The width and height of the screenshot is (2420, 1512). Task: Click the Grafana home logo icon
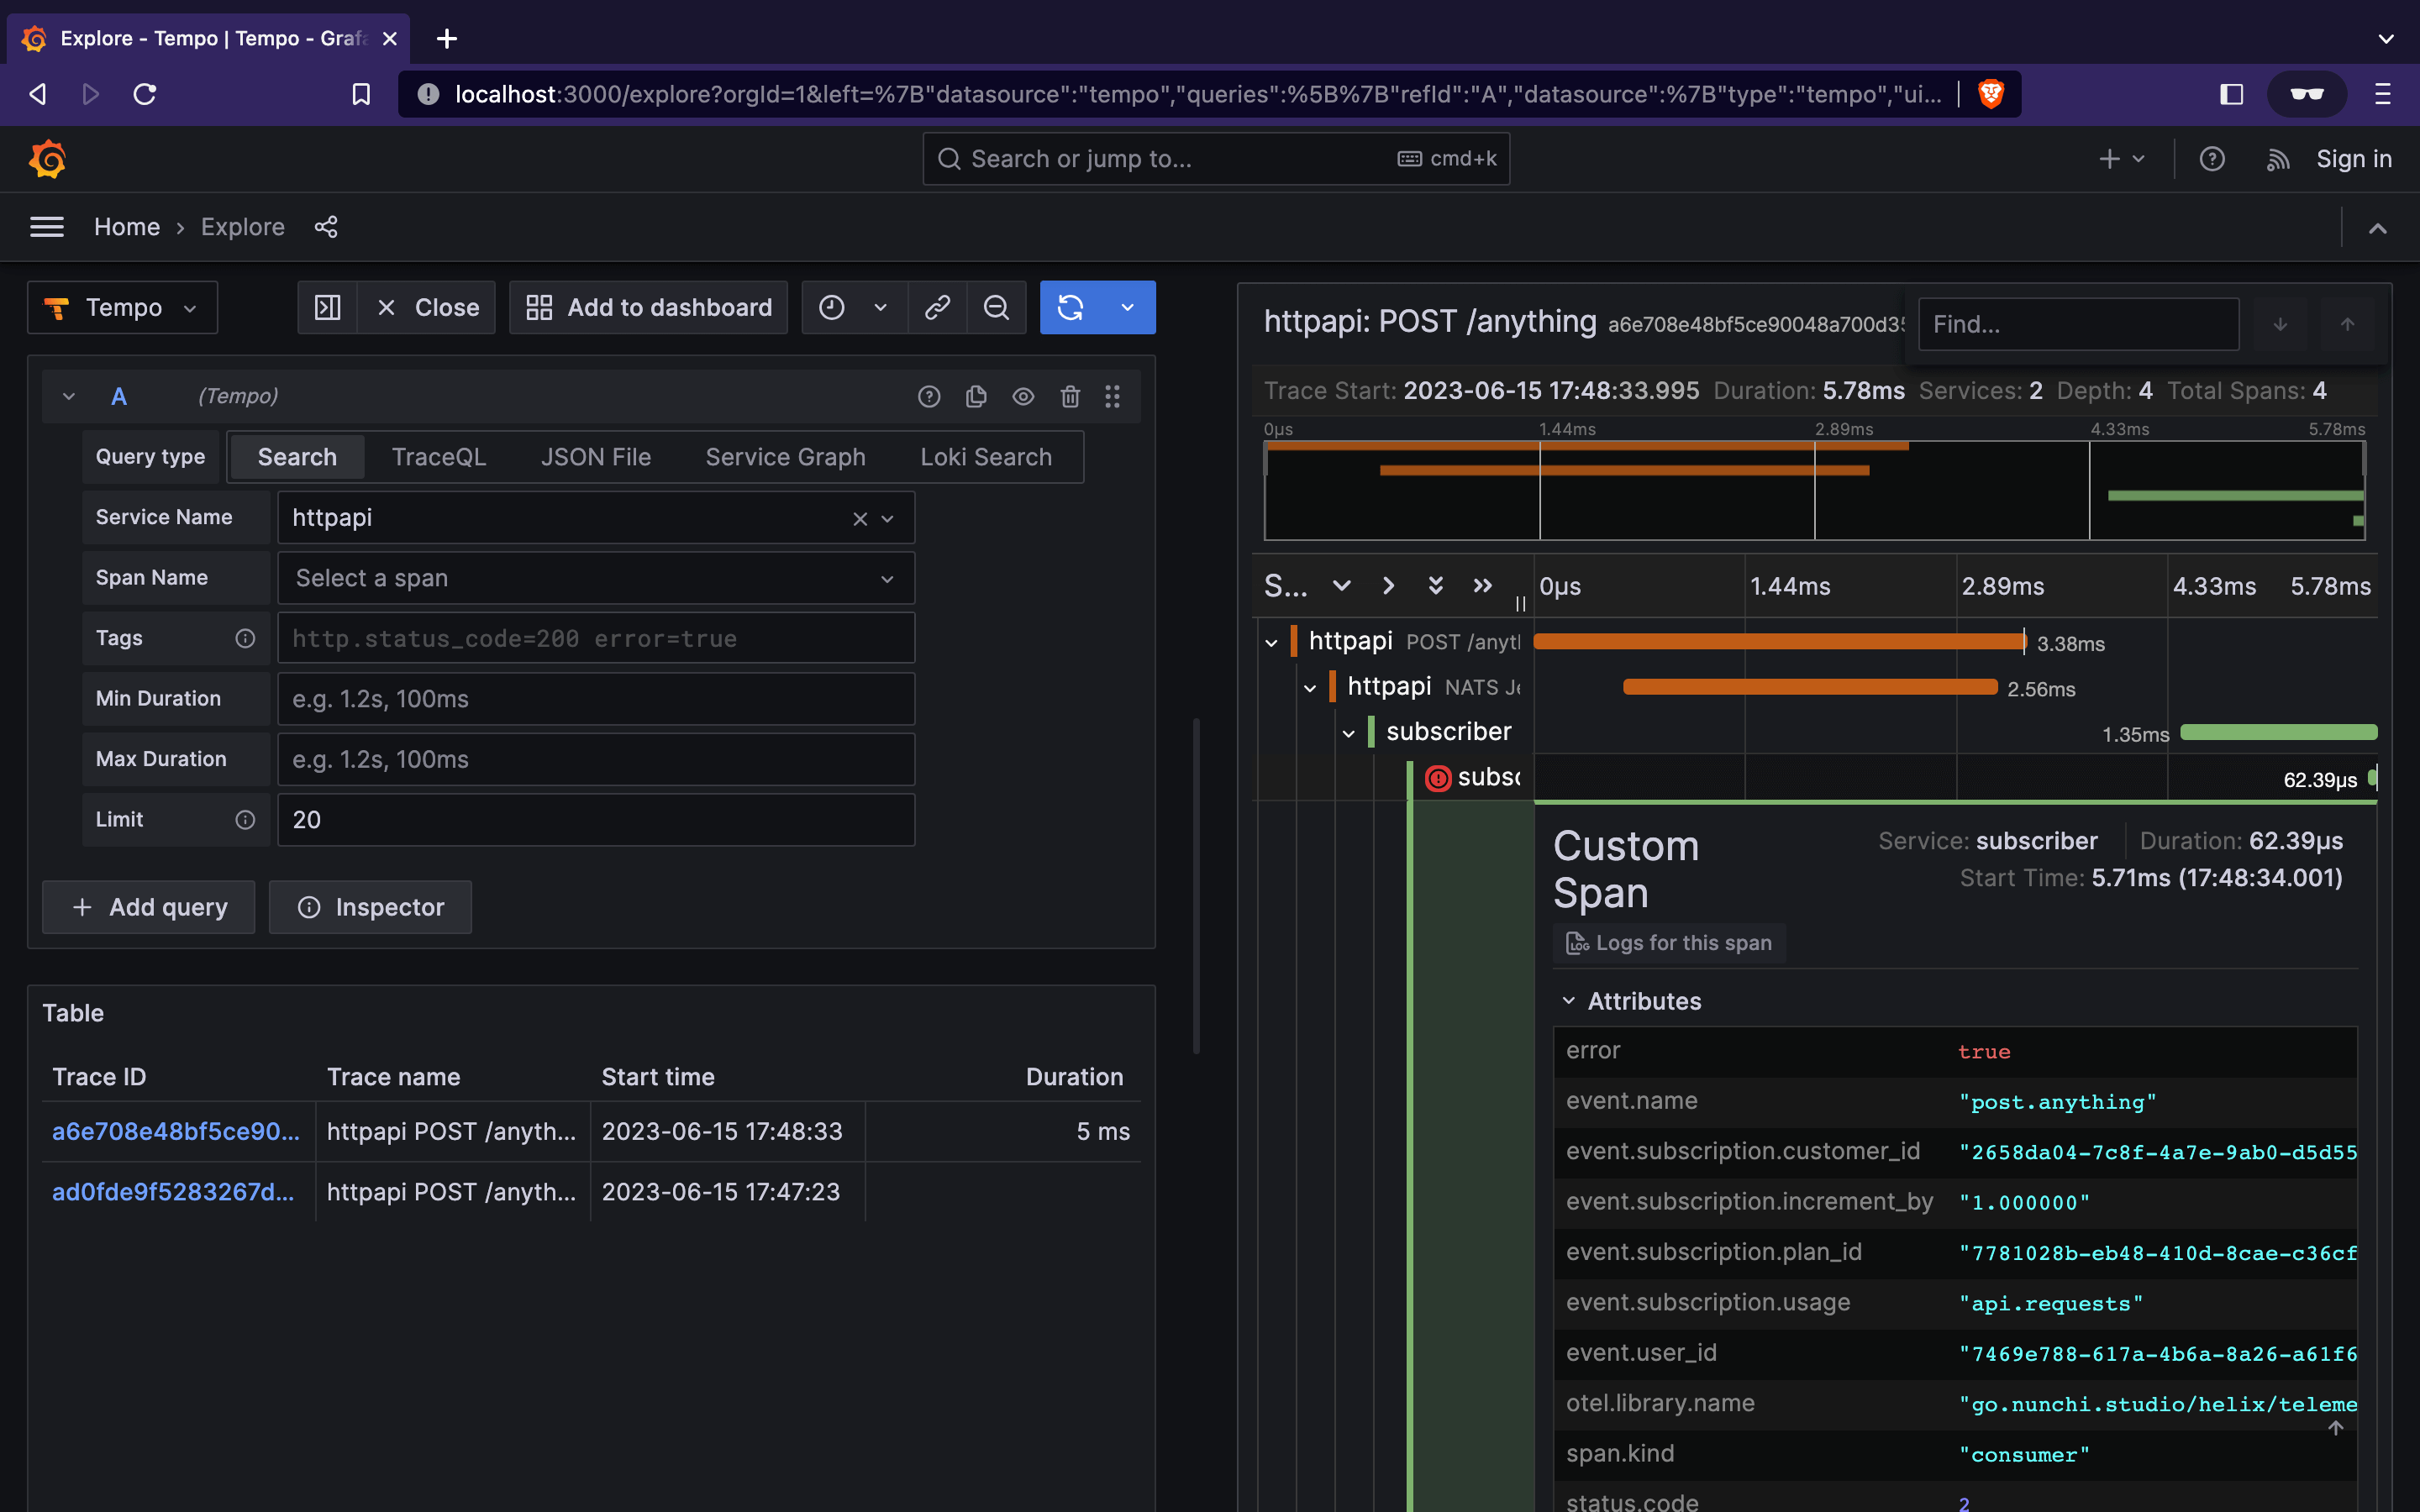(x=47, y=159)
